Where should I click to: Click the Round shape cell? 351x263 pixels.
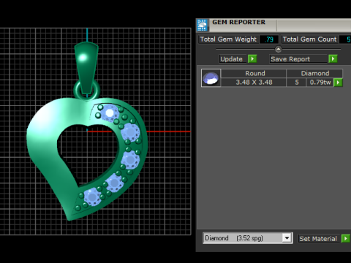tap(254, 73)
